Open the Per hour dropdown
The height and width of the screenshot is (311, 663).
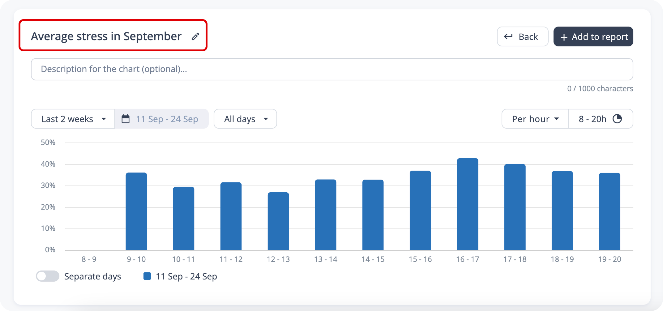click(535, 119)
